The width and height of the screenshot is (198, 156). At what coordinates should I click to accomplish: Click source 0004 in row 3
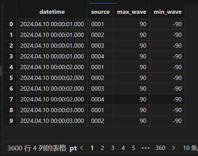pyautogui.click(x=100, y=56)
